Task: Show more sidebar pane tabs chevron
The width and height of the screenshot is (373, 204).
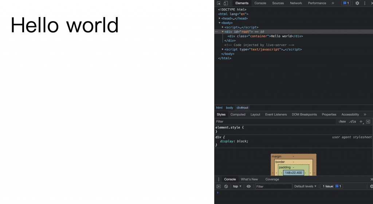Action: [x=365, y=114]
